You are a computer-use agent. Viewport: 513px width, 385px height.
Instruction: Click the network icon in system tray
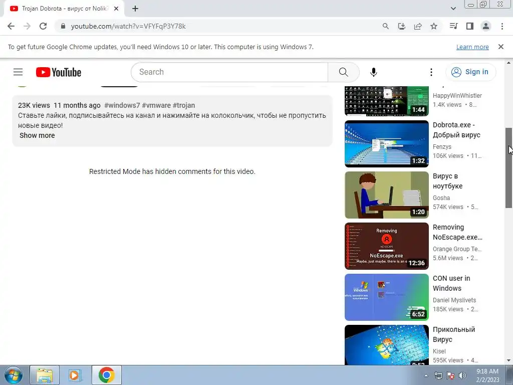tap(438, 375)
